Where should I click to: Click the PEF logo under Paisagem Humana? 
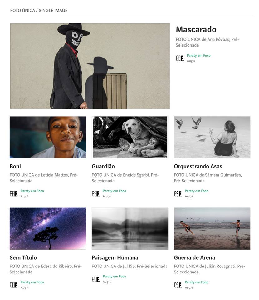point(95,279)
